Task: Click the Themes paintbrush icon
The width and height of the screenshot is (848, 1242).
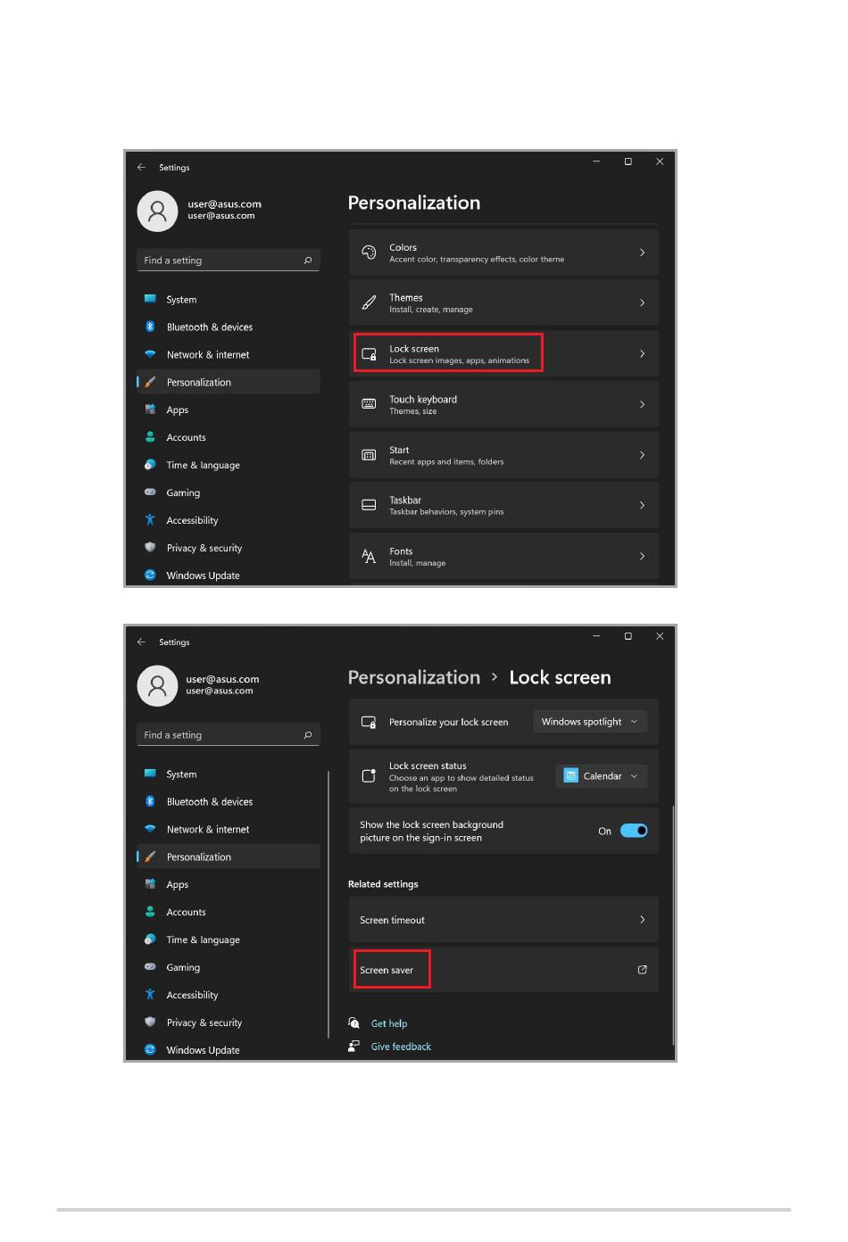Action: 369,303
